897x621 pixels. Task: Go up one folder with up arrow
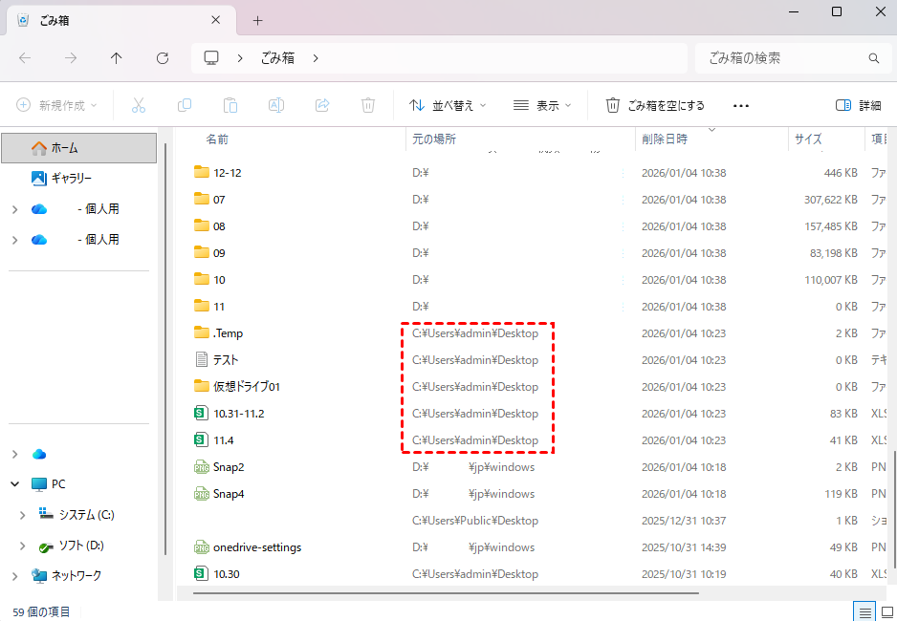click(x=117, y=58)
